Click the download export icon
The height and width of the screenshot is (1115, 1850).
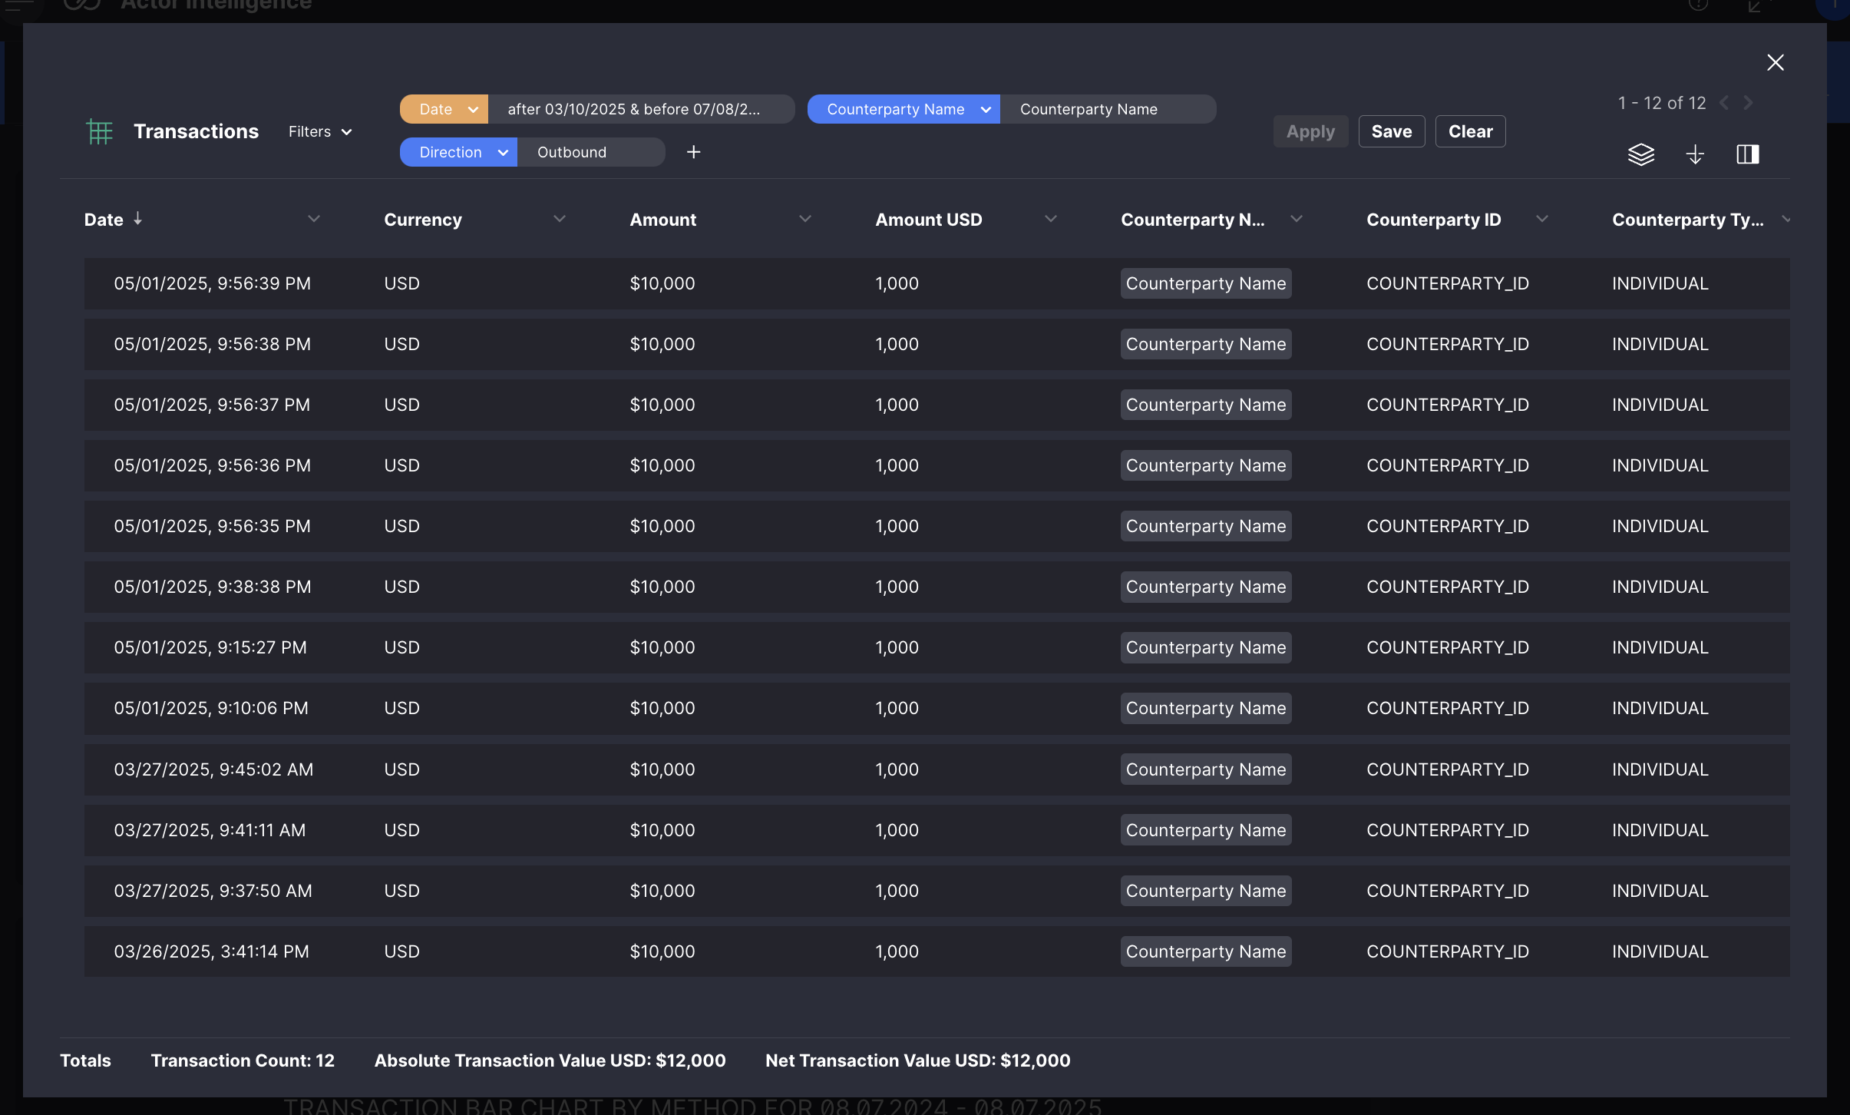[x=1695, y=154]
